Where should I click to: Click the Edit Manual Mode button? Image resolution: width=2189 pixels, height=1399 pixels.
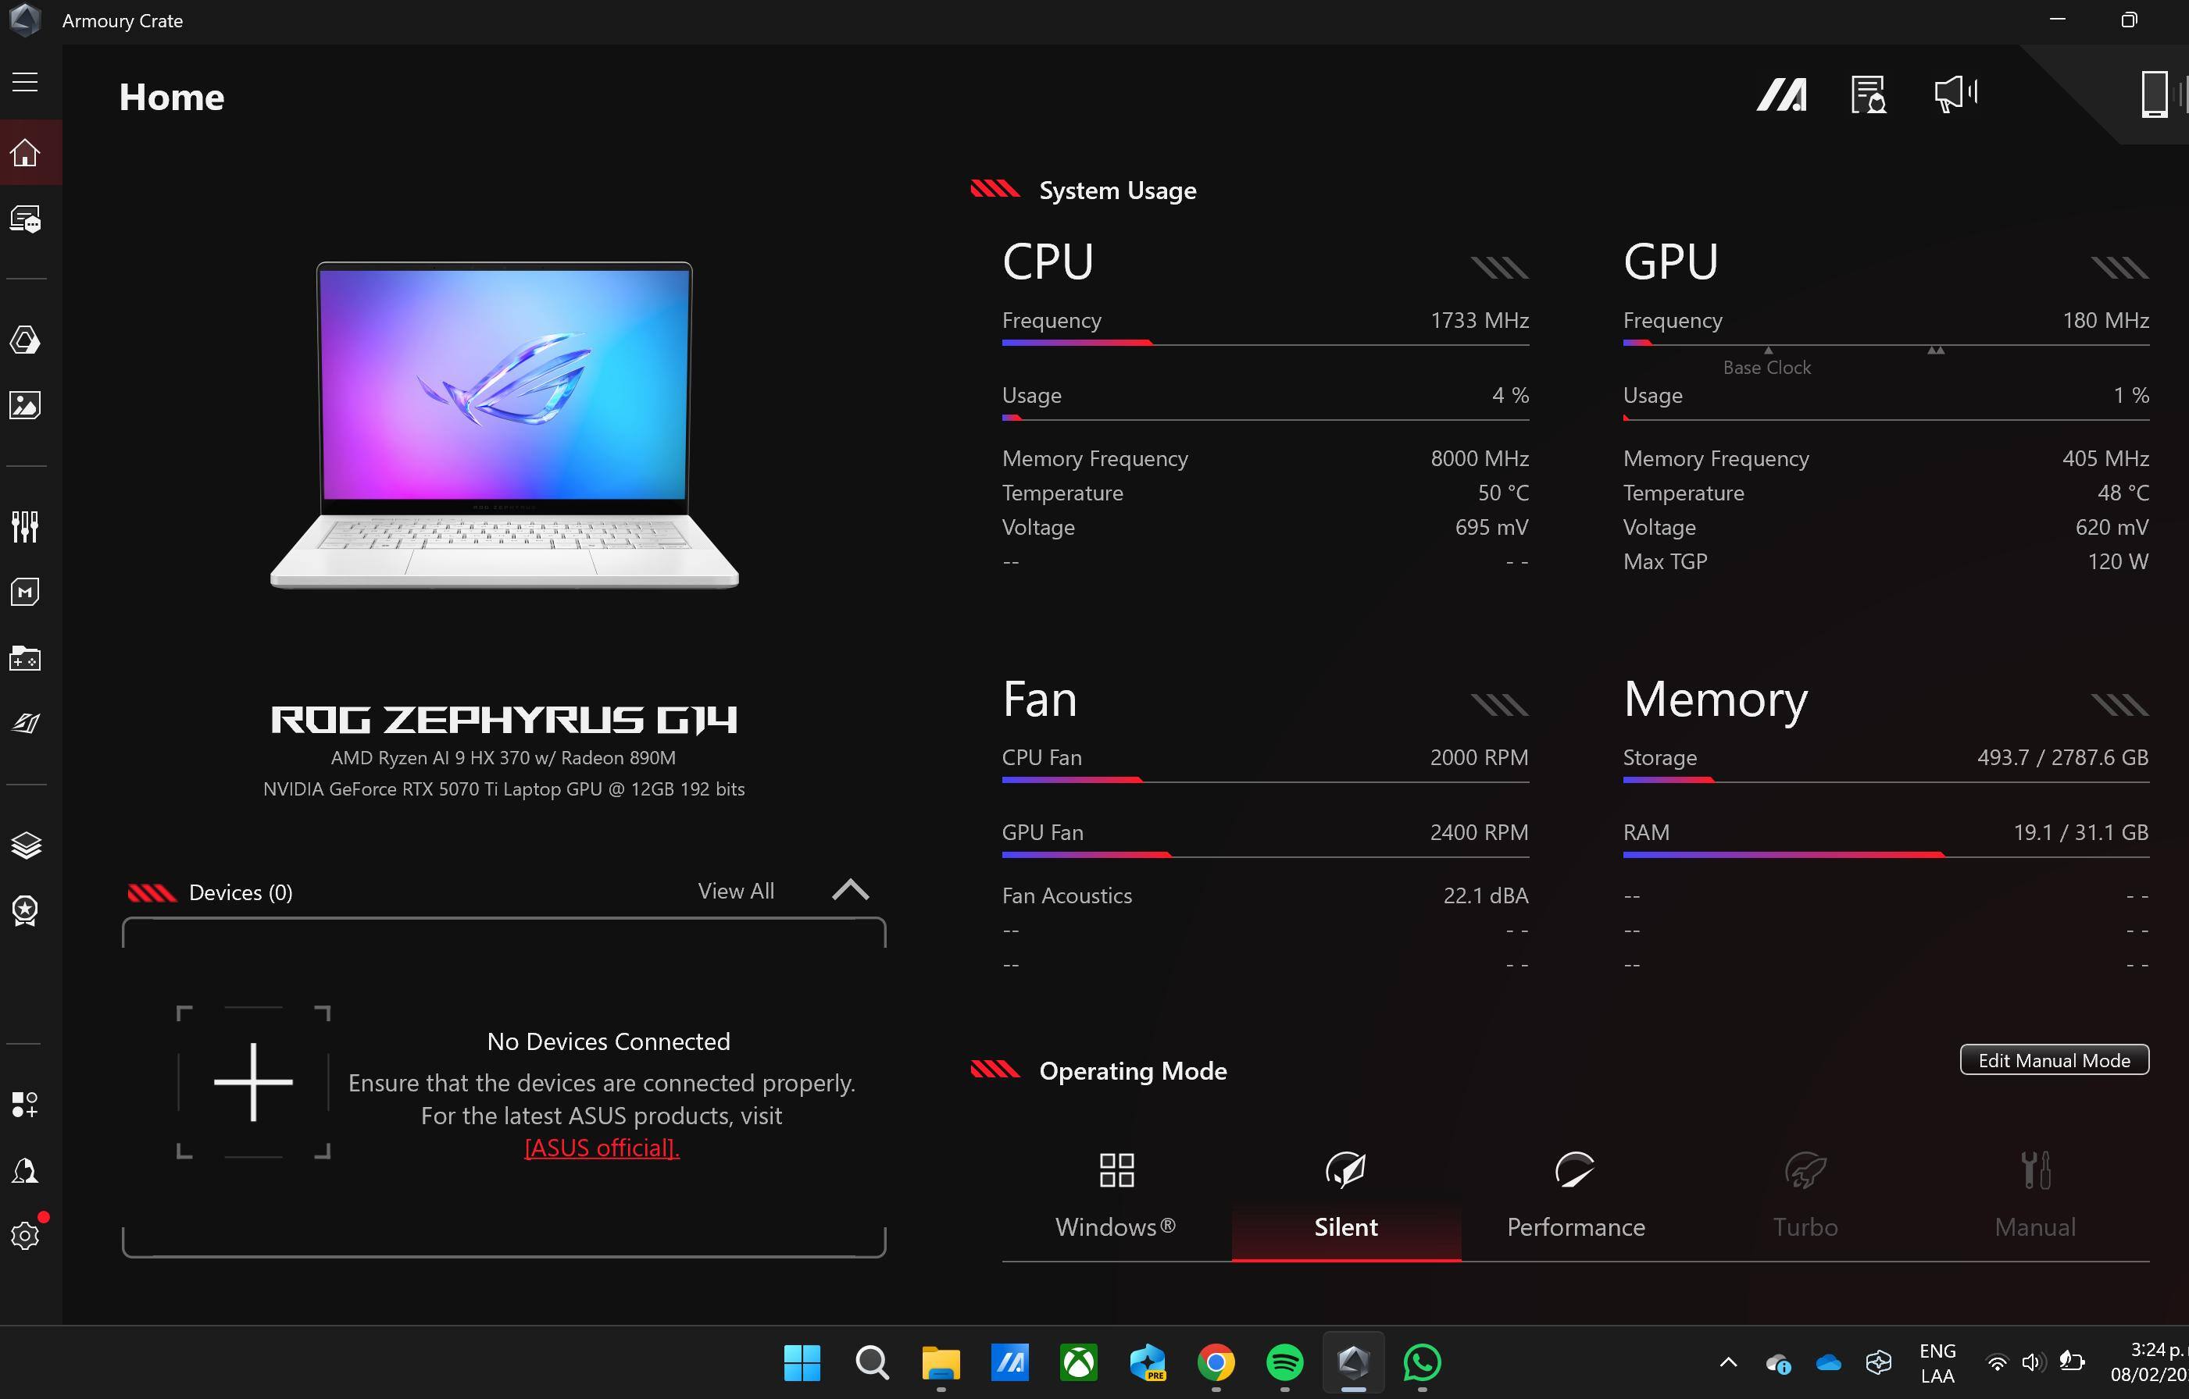2054,1060
